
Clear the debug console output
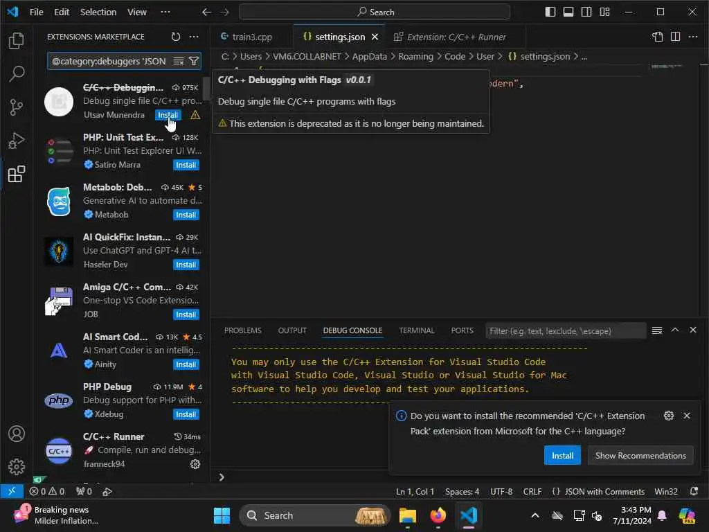657,330
